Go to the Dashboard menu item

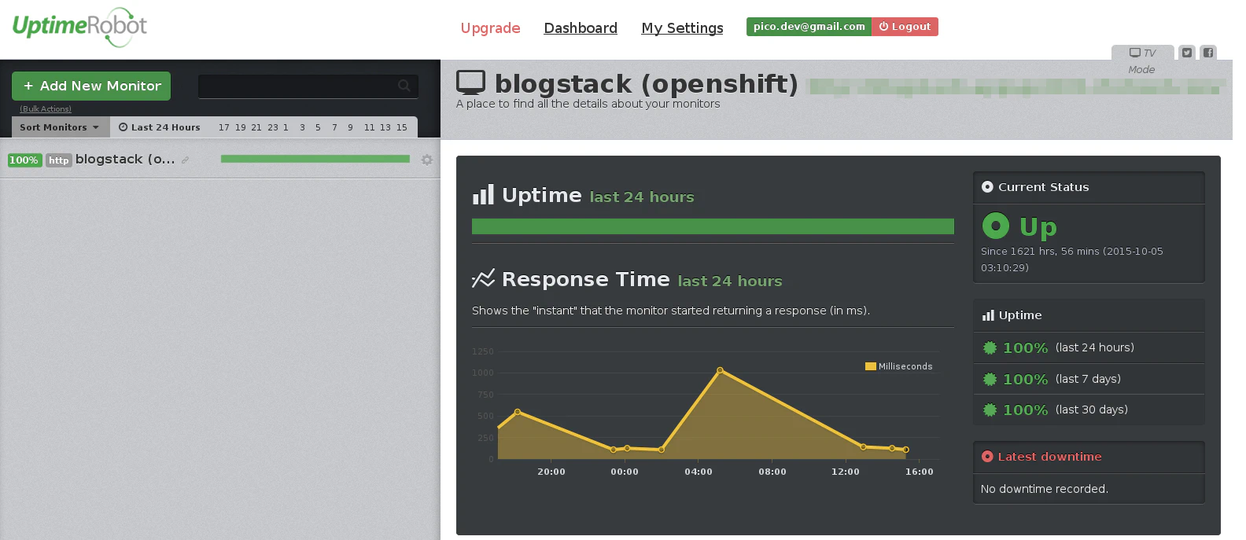(x=581, y=28)
